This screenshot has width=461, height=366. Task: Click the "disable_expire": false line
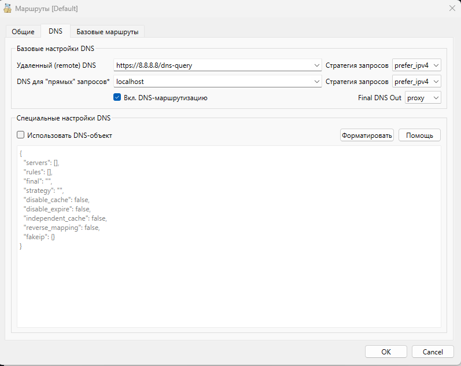(57, 208)
